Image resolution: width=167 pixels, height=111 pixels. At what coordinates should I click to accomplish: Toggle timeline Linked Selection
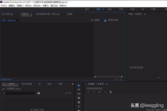tap(99, 92)
